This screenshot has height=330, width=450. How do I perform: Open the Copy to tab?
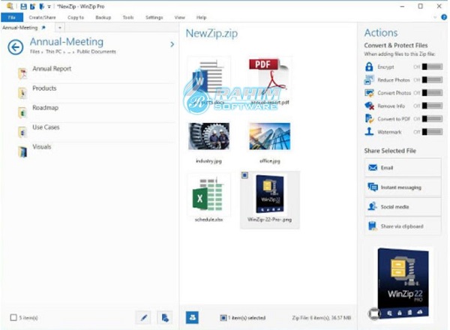point(76,17)
